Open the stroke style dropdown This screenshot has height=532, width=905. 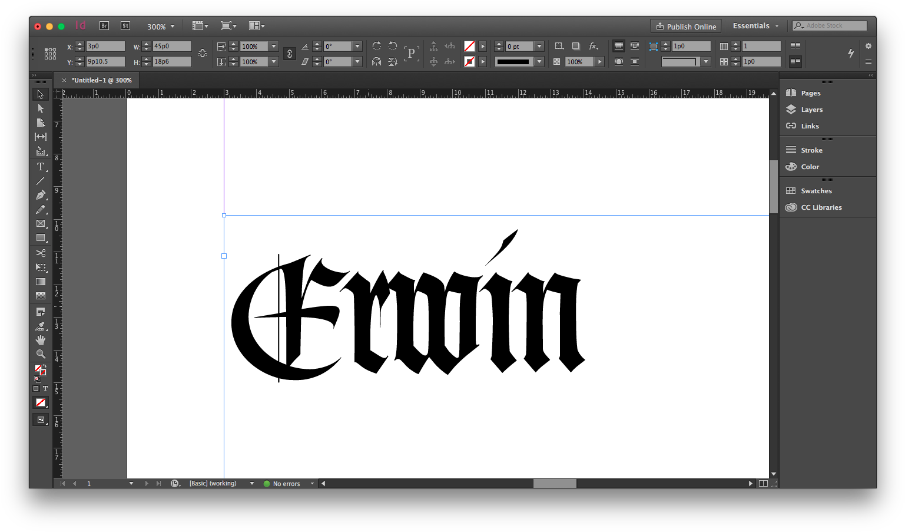pyautogui.click(x=539, y=61)
